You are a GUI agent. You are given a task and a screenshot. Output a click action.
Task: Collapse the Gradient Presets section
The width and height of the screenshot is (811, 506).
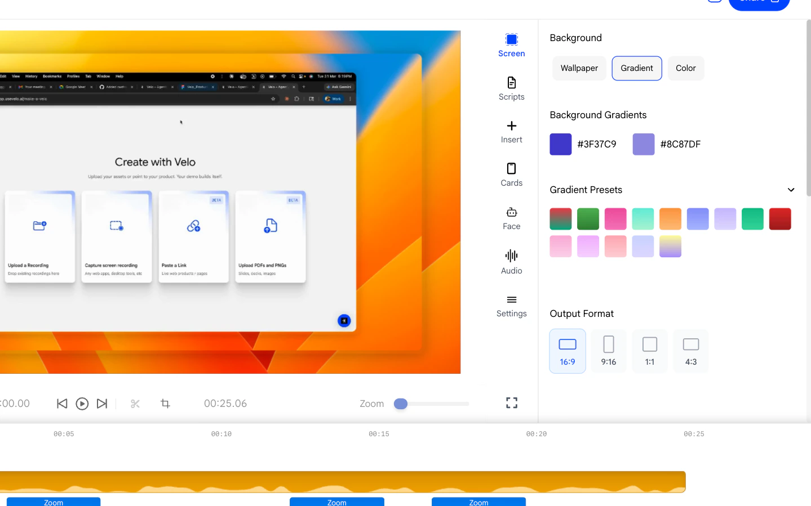[791, 190]
